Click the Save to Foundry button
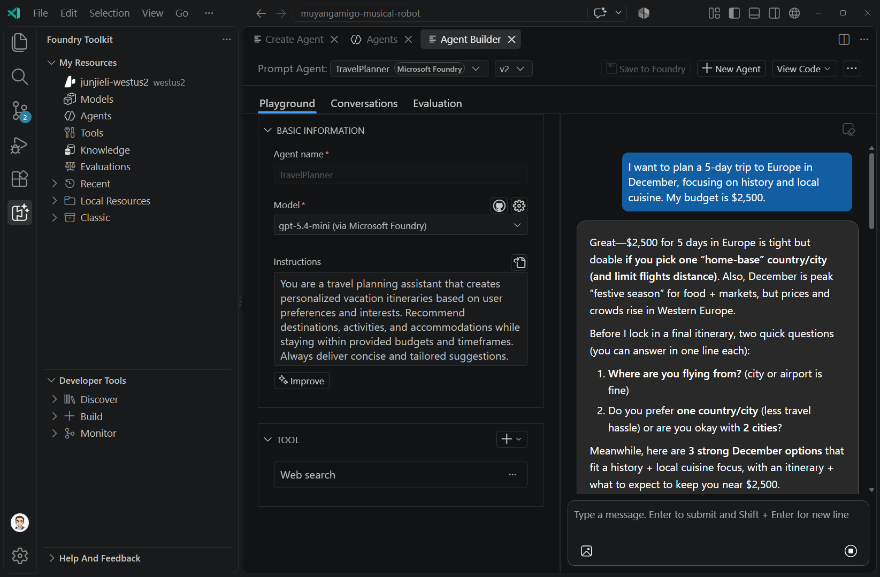 (646, 69)
